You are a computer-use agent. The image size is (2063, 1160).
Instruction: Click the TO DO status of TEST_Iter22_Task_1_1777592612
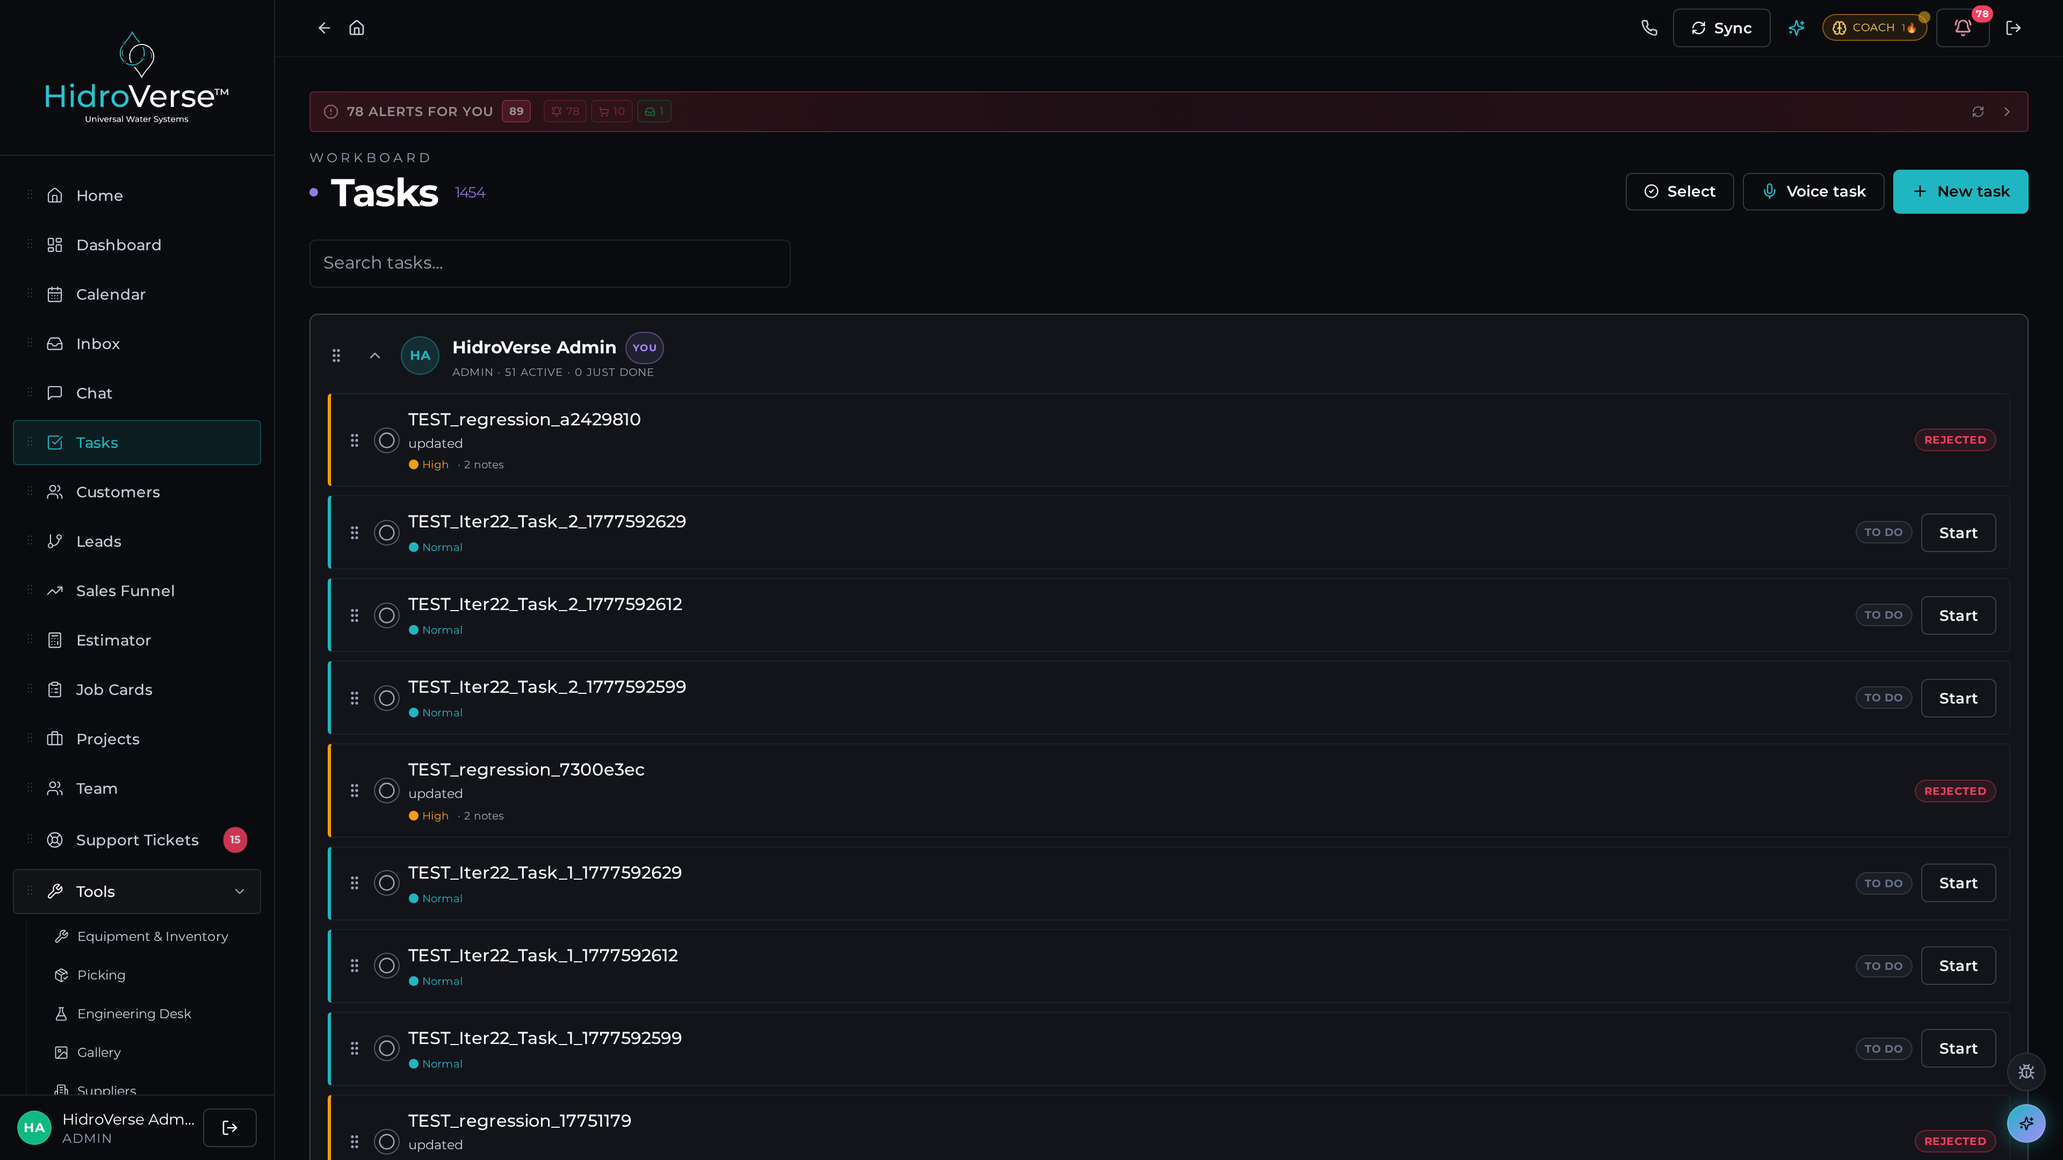tap(1884, 966)
